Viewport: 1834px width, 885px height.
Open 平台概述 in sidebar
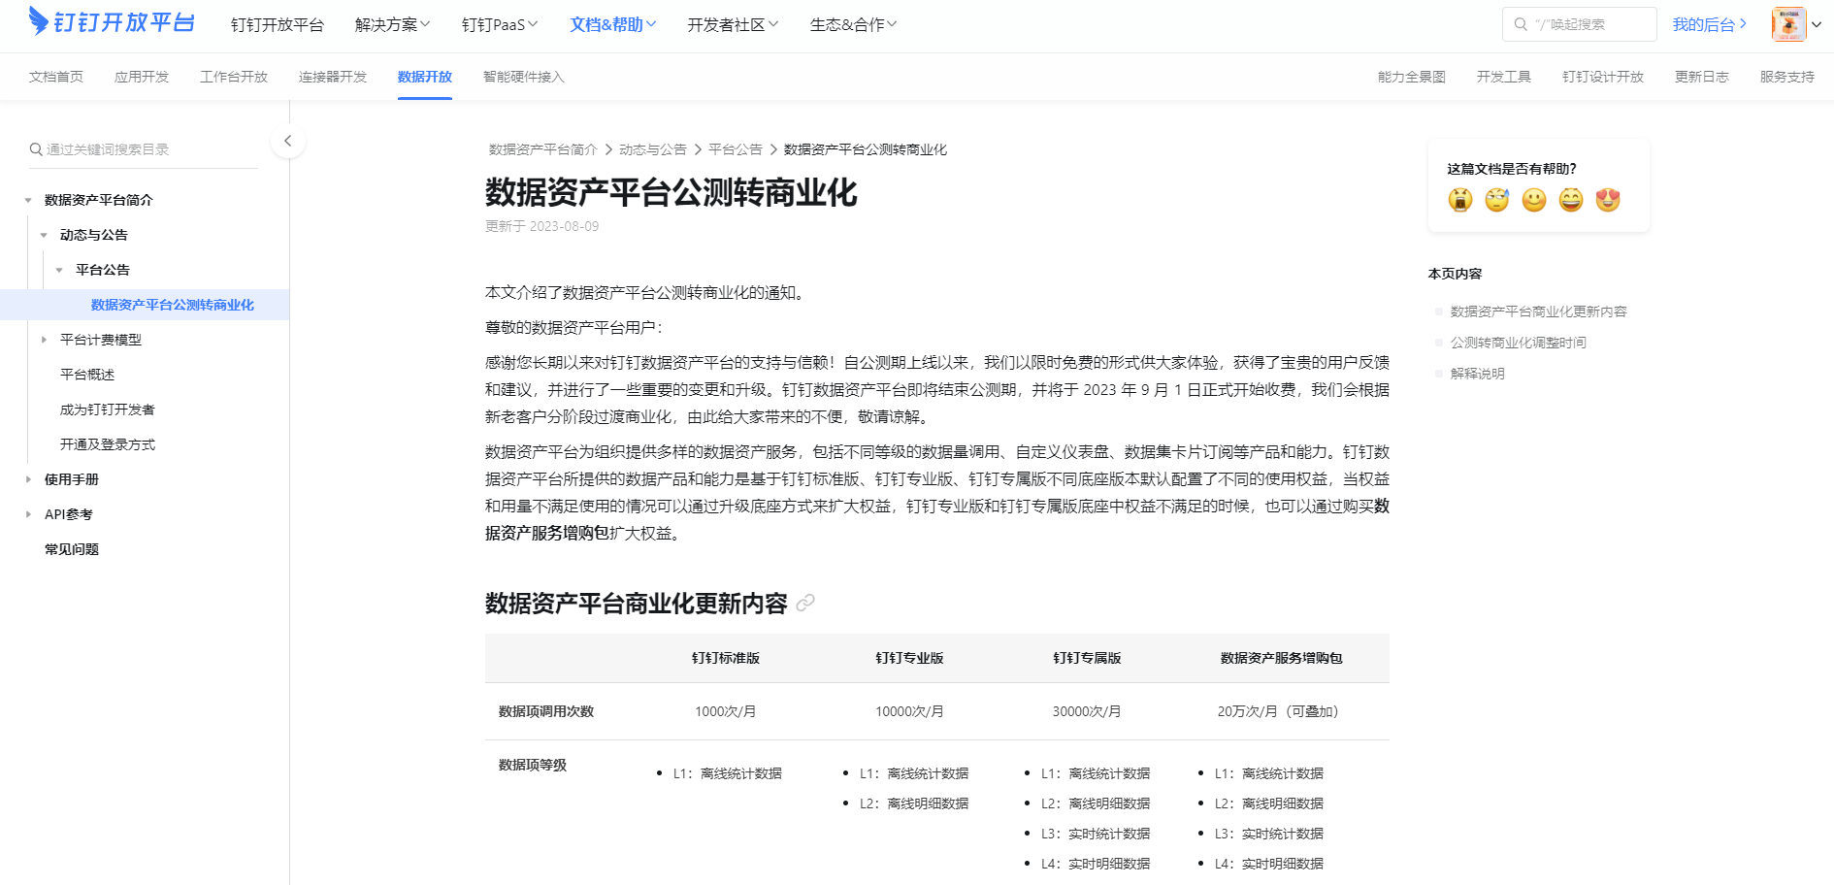point(87,375)
